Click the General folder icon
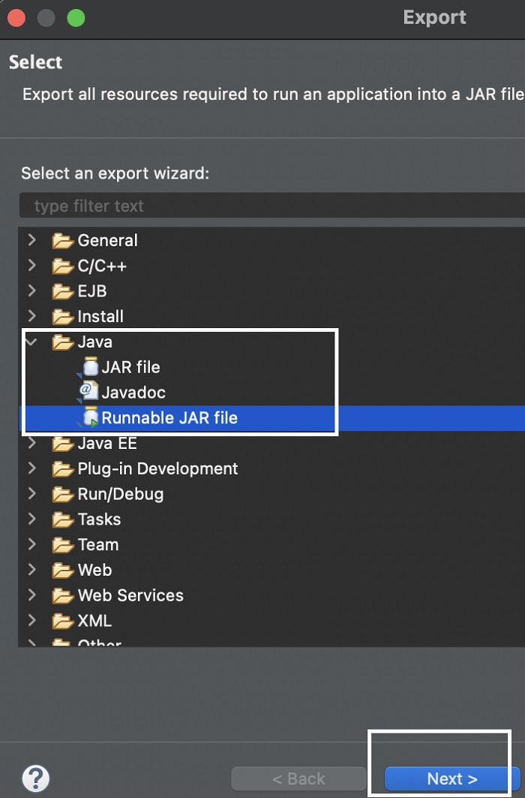Screen dimensions: 525x798 tap(63, 240)
